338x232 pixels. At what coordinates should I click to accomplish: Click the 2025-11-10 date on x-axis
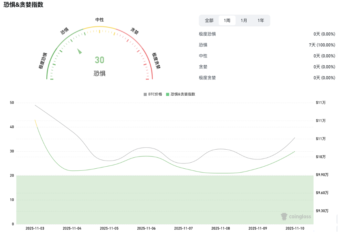click(295, 228)
